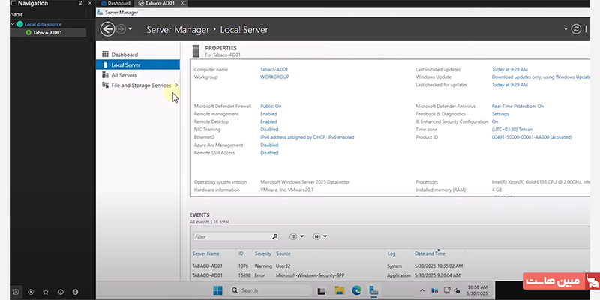
Task: Sort events by Log column
Action: coord(391,253)
